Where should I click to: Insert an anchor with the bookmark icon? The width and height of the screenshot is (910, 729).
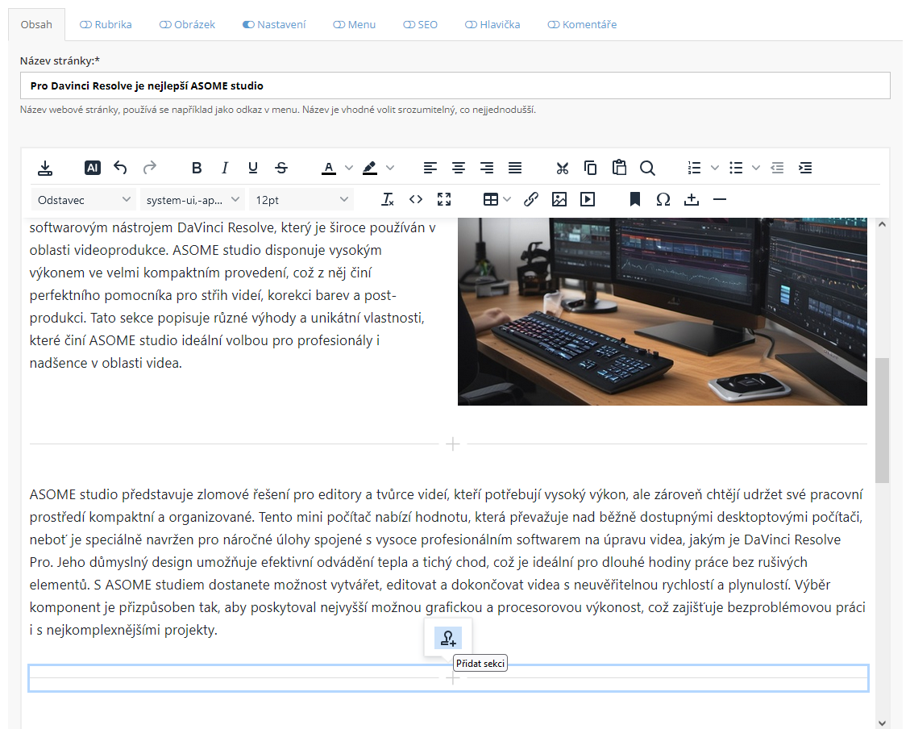635,199
